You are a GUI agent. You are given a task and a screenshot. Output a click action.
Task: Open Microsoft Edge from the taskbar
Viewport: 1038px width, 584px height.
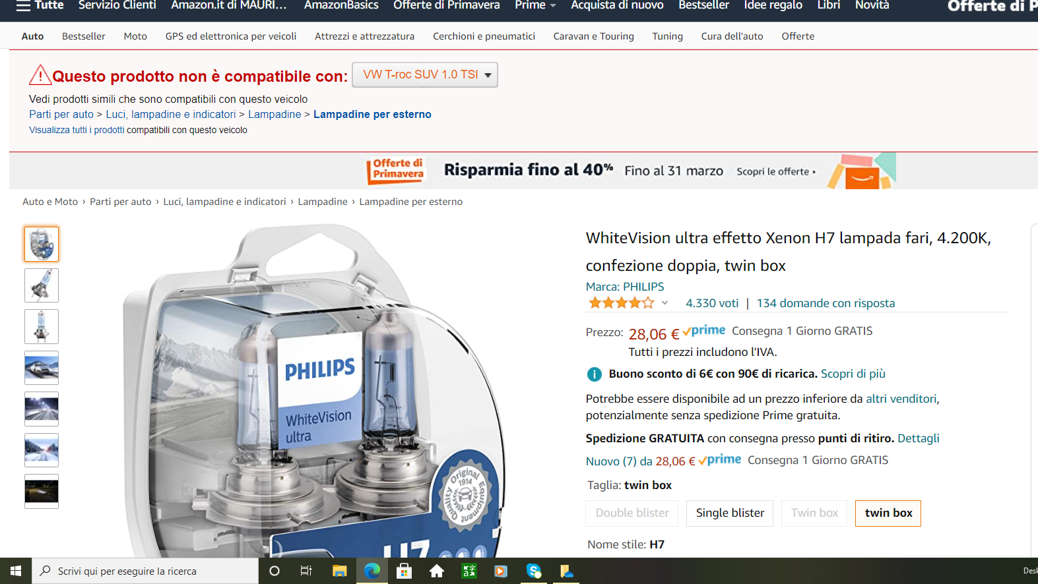point(372,571)
